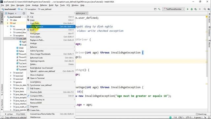Collapse the src folder
Viewport: 211px width, 119px height.
[8, 26]
